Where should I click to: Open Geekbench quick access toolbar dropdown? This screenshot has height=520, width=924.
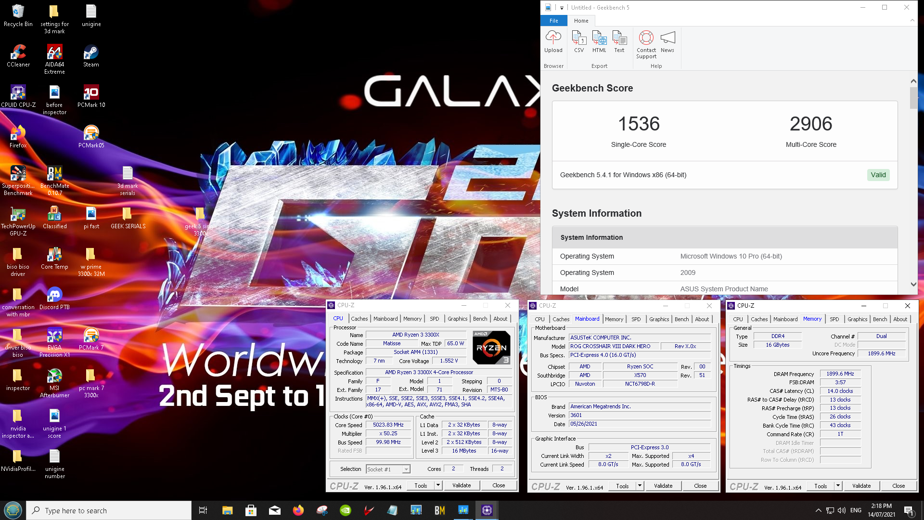[x=562, y=8]
